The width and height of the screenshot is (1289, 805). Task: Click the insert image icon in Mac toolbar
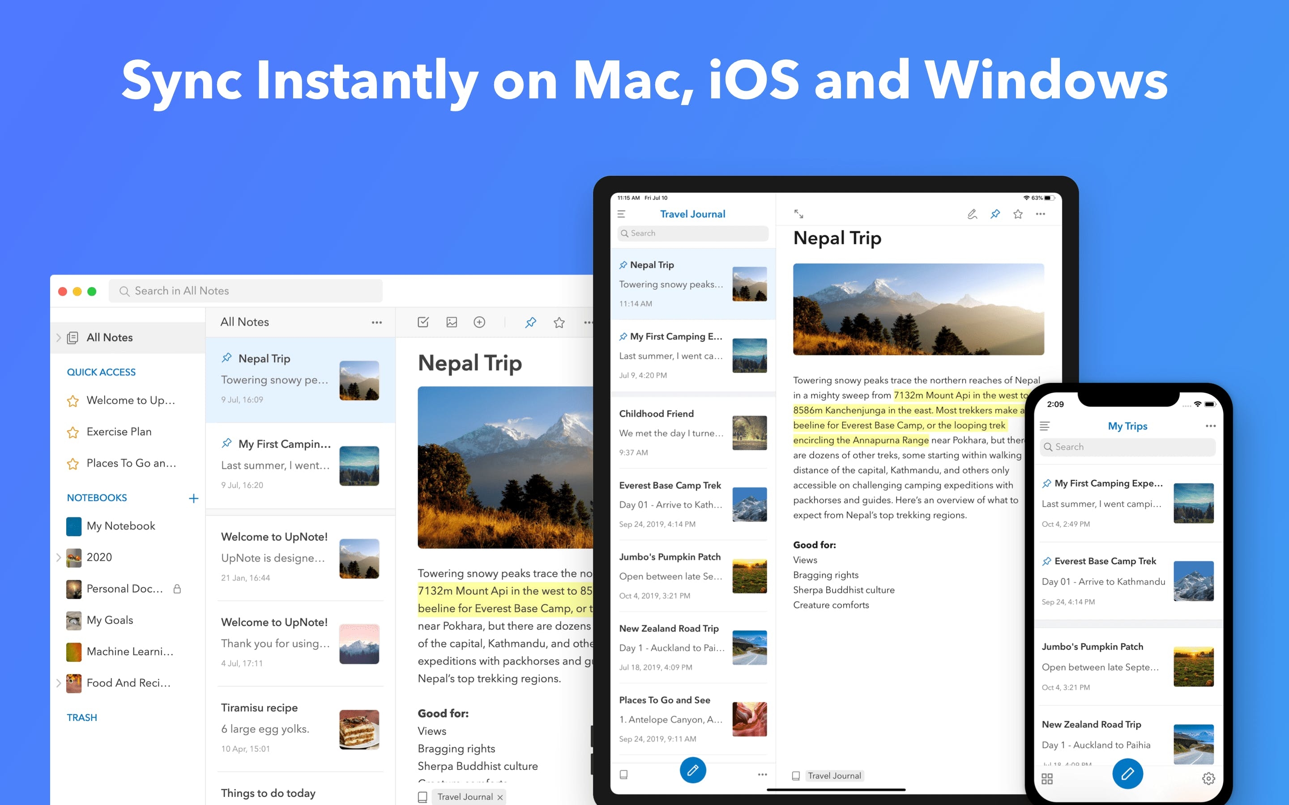pos(452,322)
